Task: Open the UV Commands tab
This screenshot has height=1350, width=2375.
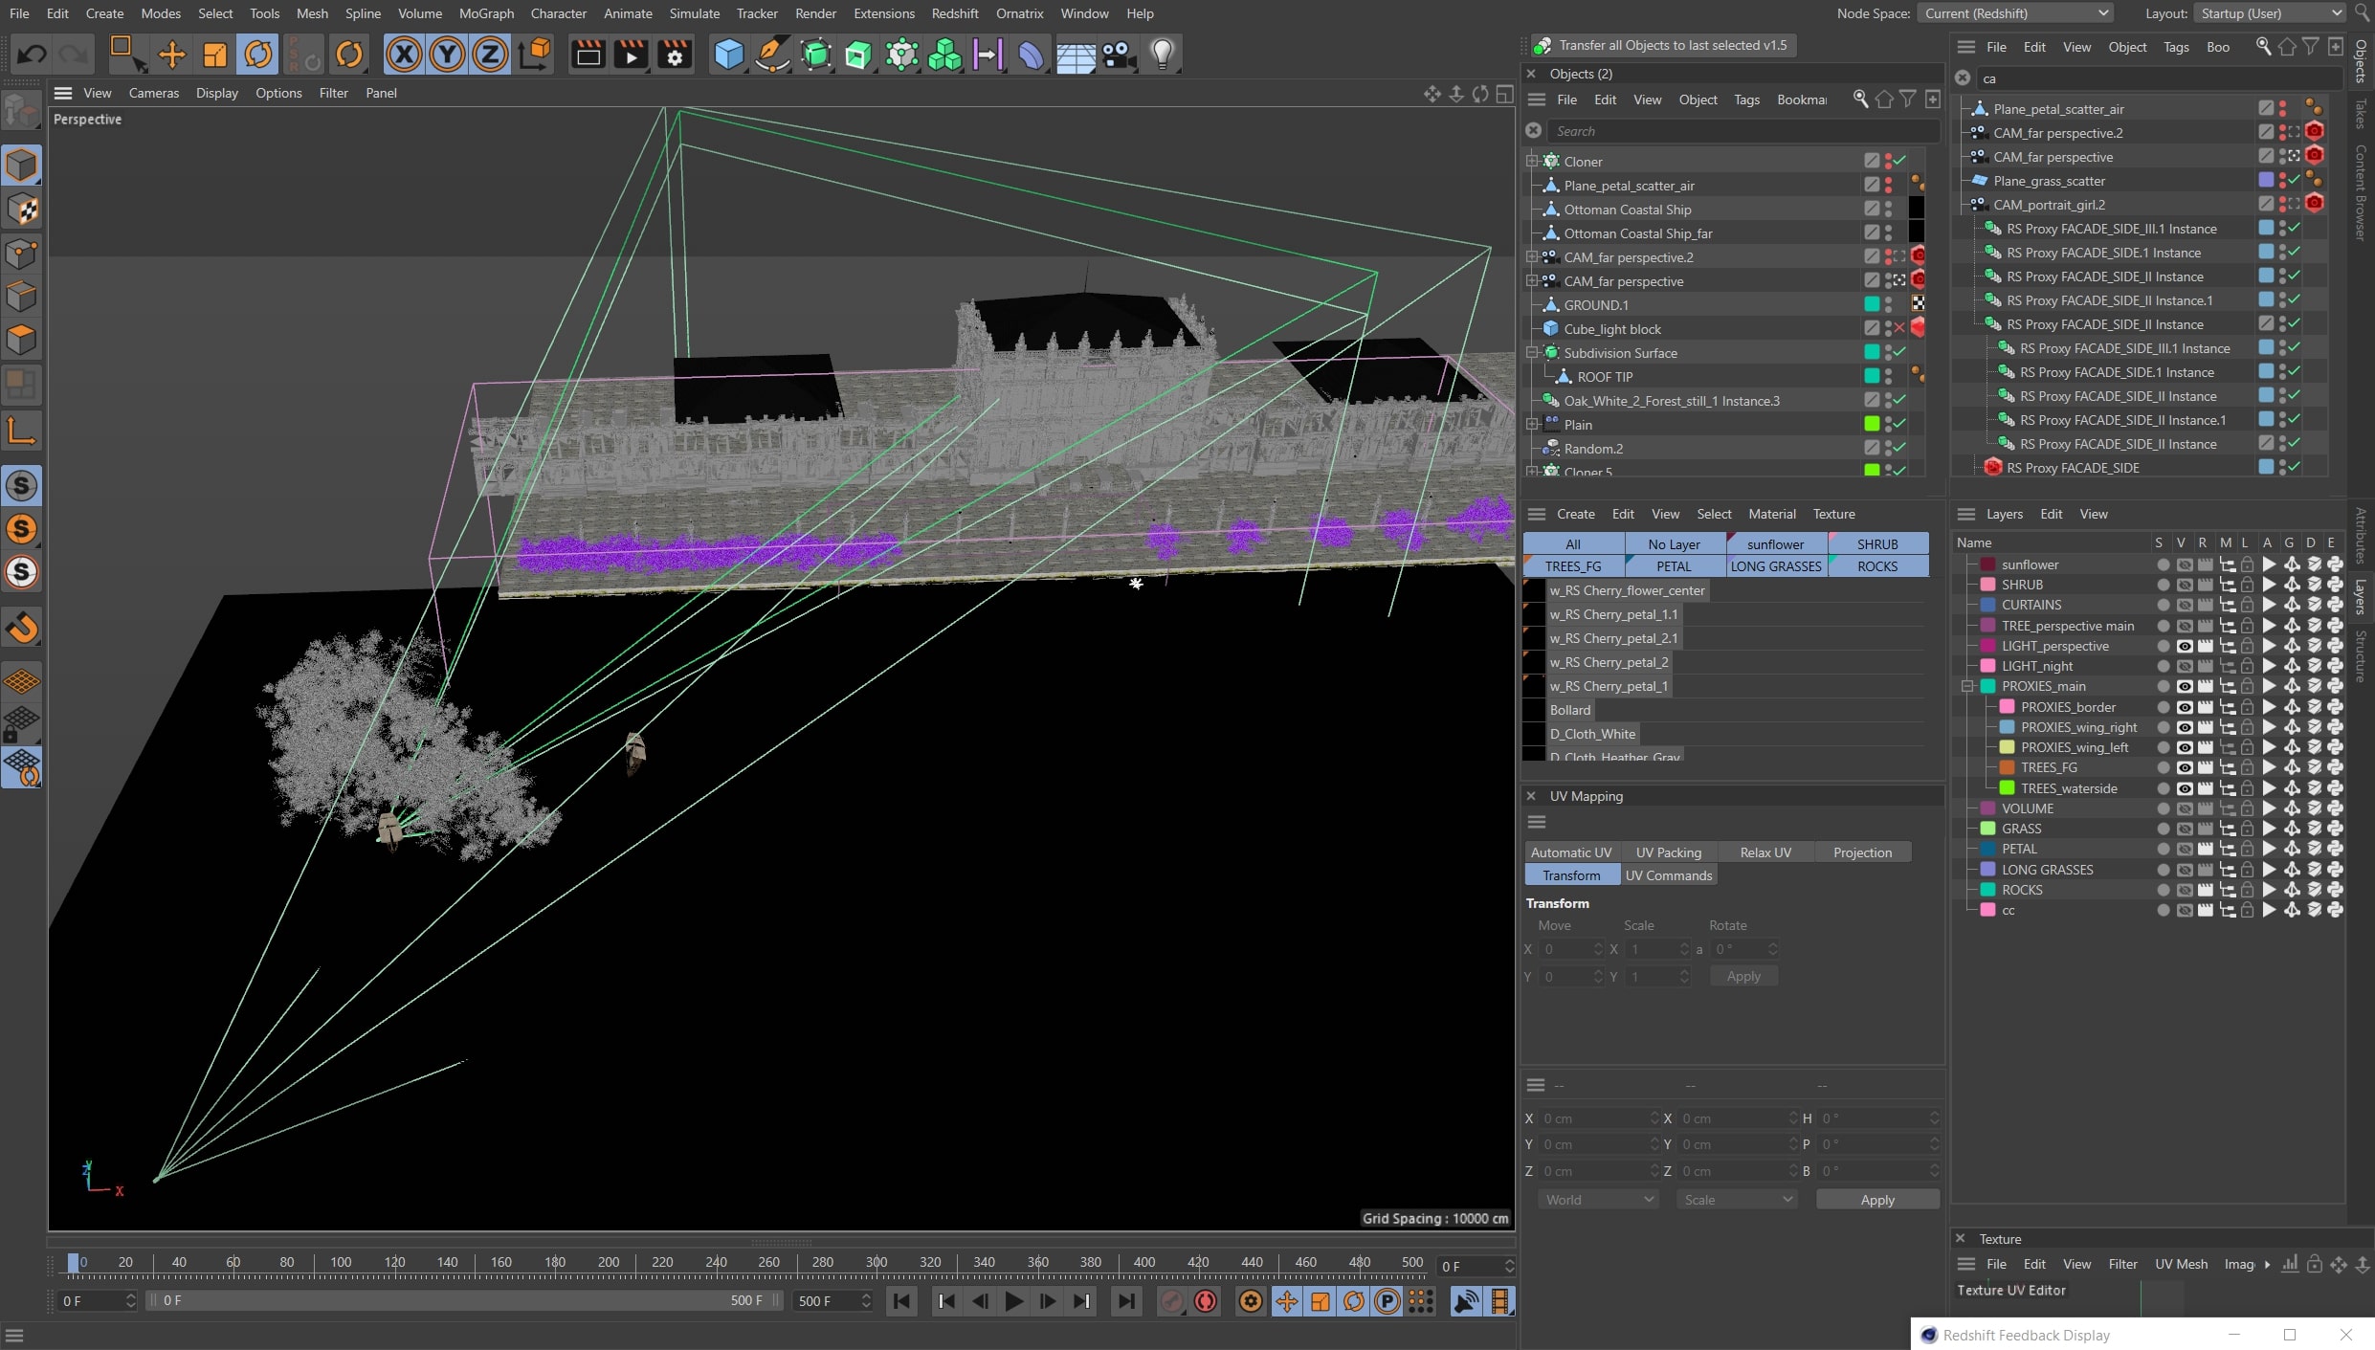Action: pyautogui.click(x=1668, y=875)
